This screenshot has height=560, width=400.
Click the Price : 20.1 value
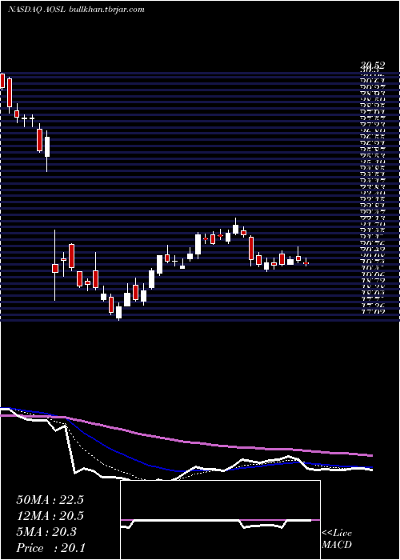[50, 548]
